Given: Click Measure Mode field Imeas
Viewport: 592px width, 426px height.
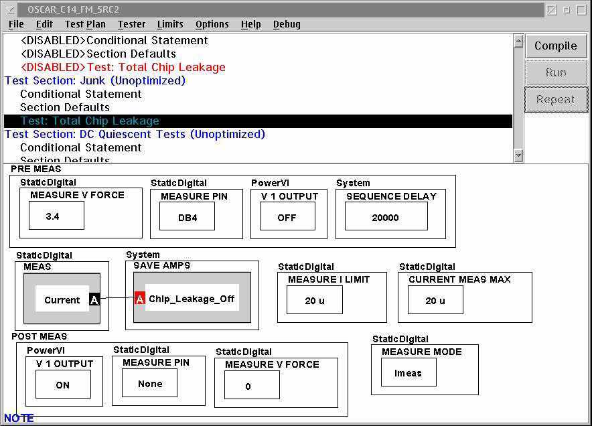Looking at the screenshot, I should coord(409,372).
